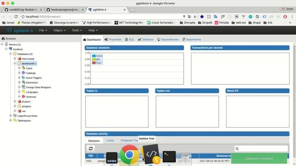The image size is (296, 166).
Task: Collapse the dashboard5.1 database node
Action: (x=15, y=64)
